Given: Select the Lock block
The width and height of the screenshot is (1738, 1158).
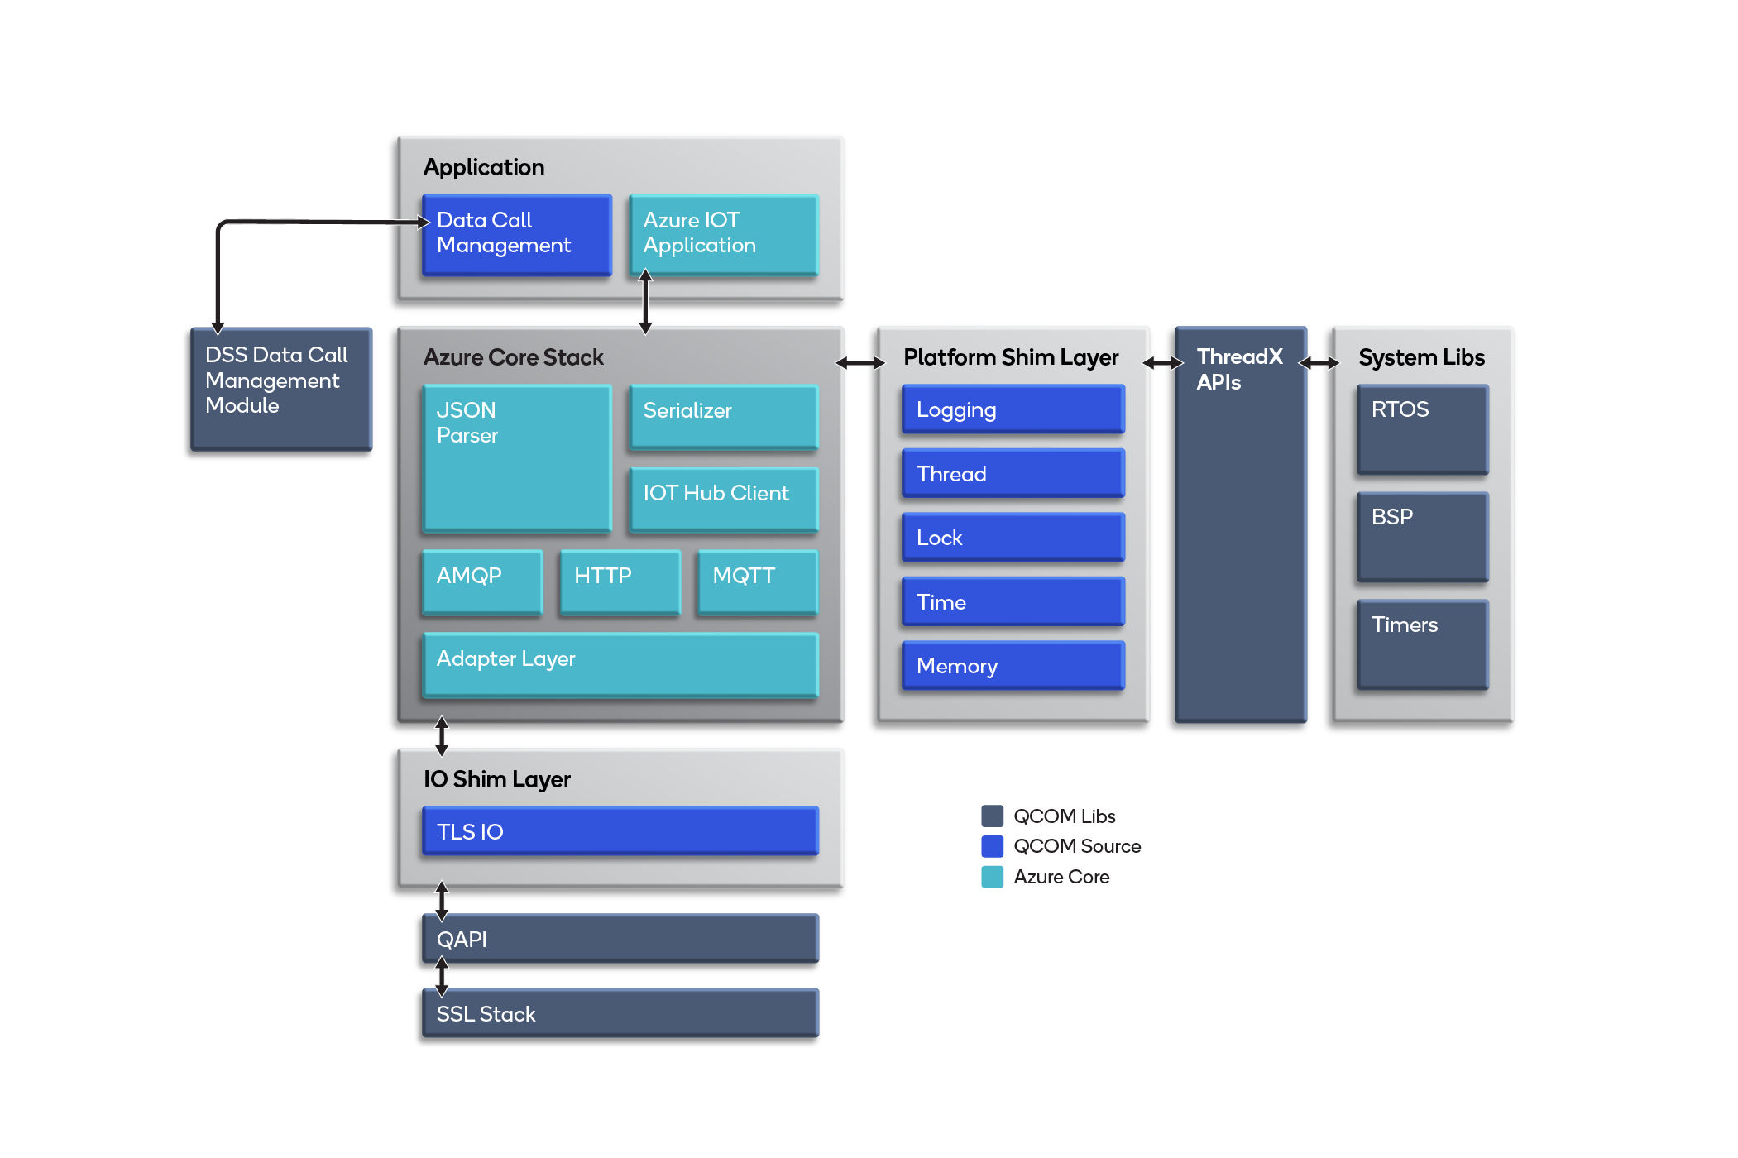Looking at the screenshot, I should (x=1013, y=537).
